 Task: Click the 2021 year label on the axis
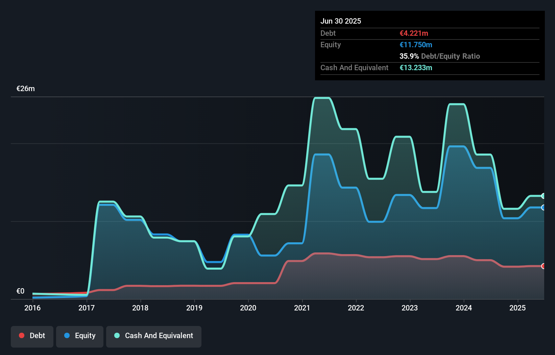coord(302,308)
